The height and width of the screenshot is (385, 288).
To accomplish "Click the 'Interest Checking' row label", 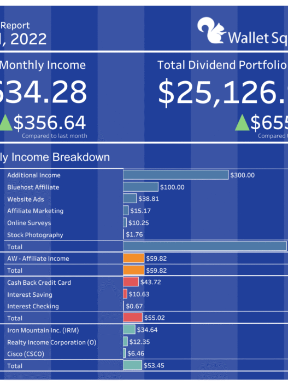I will point(33,307).
